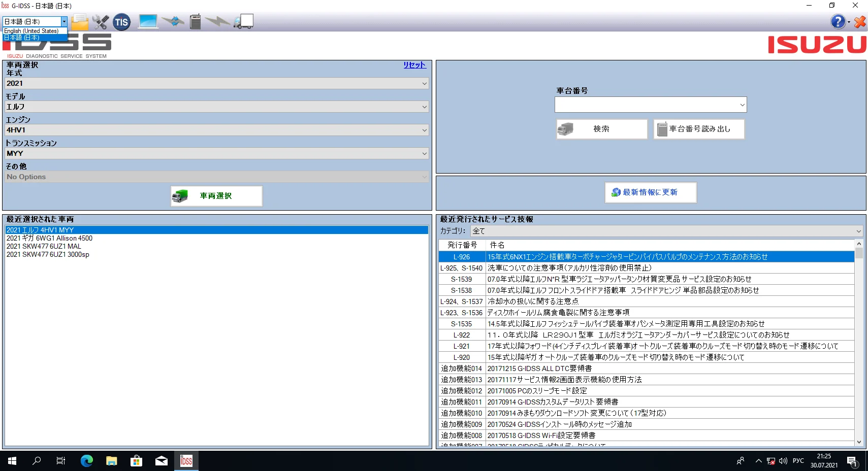
Task: Click the 最新情報に更新 refresh button
Action: (651, 192)
